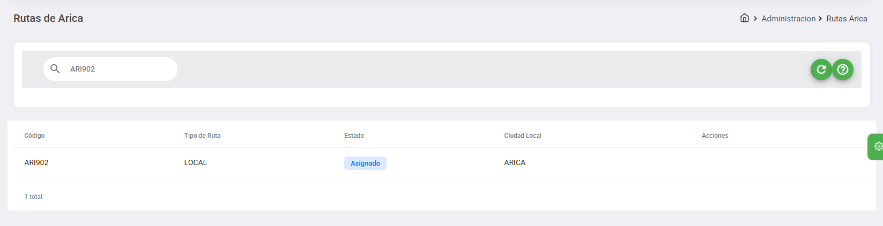Sort by the Código column header
Image resolution: width=883 pixels, height=226 pixels.
[34, 136]
